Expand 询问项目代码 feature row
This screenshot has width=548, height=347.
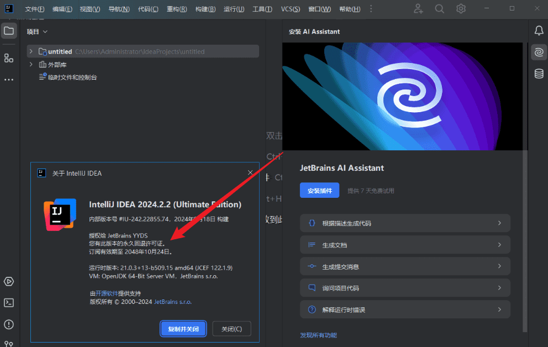(x=405, y=288)
